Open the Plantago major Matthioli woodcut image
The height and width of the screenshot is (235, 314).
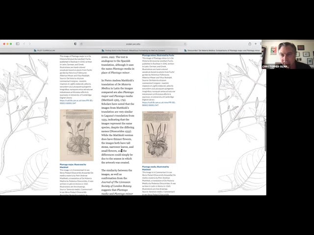click(77, 135)
